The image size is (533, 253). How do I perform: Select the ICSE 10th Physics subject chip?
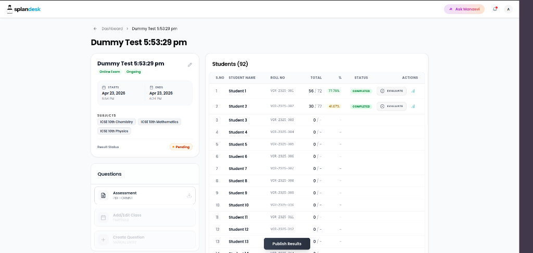click(114, 131)
